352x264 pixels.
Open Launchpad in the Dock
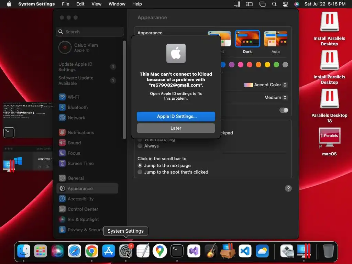(x=41, y=251)
